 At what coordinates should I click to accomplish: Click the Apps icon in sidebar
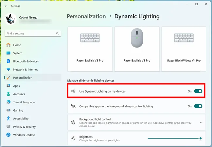click(x=9, y=86)
